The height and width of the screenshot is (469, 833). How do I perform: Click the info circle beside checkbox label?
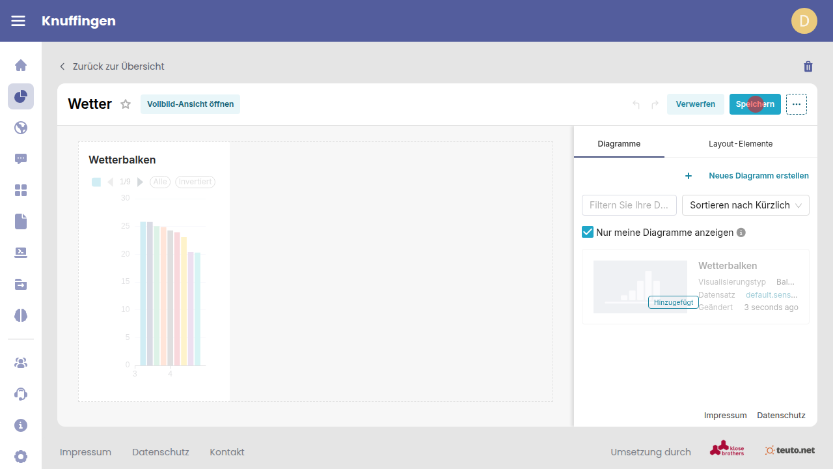(741, 233)
